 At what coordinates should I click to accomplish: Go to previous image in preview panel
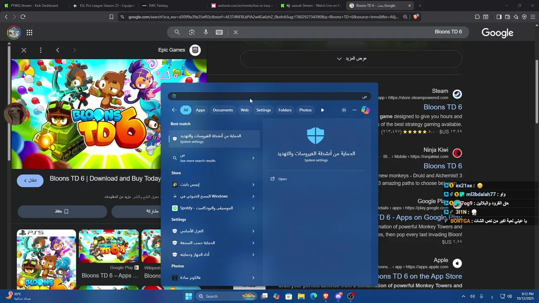coord(58,50)
